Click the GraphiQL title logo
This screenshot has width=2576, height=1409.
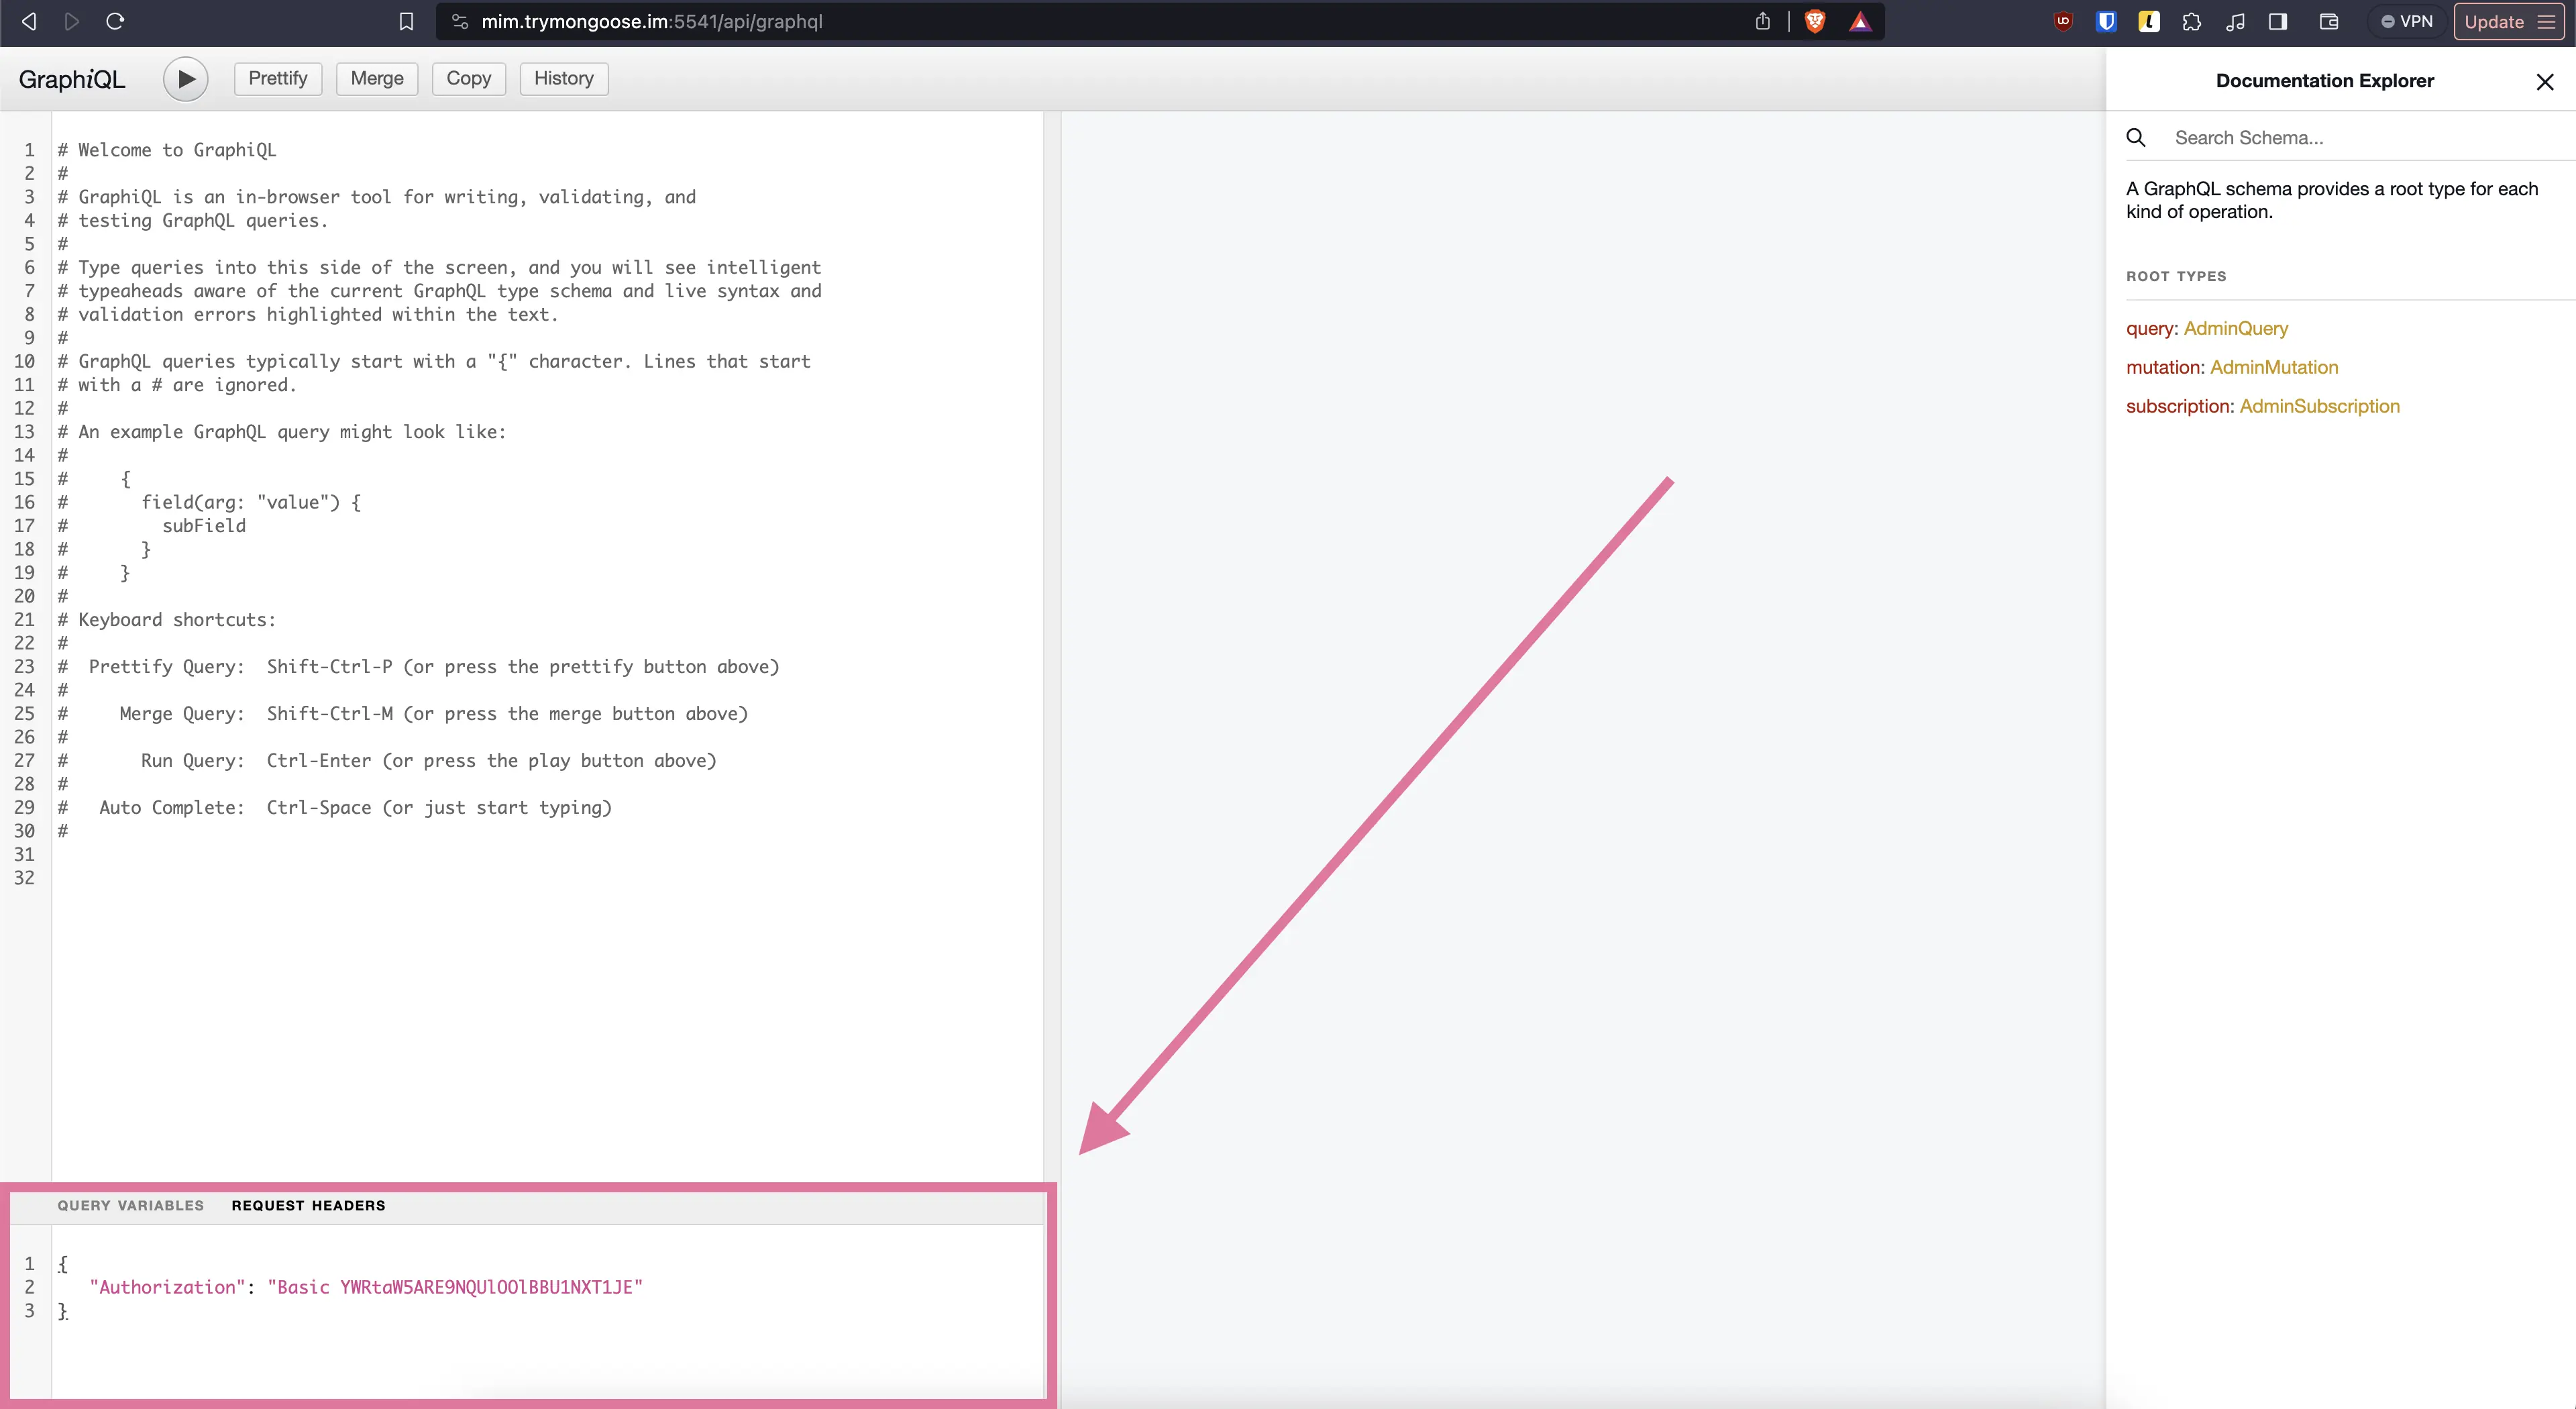click(72, 79)
